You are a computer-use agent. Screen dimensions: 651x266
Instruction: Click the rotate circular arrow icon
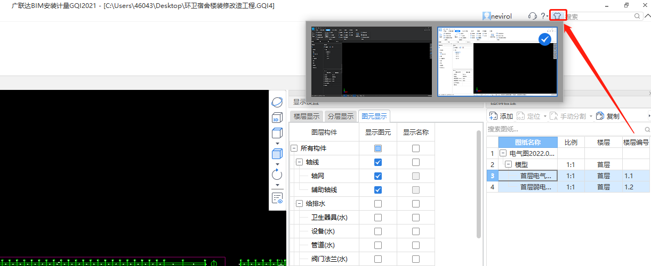(277, 174)
